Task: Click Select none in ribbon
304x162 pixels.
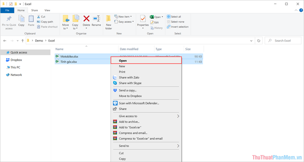Action: coord(175,22)
